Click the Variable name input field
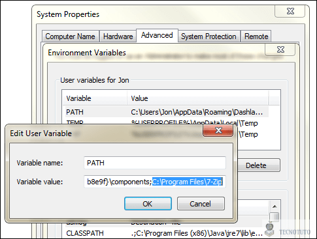This screenshot has height=239, width=317. point(155,163)
